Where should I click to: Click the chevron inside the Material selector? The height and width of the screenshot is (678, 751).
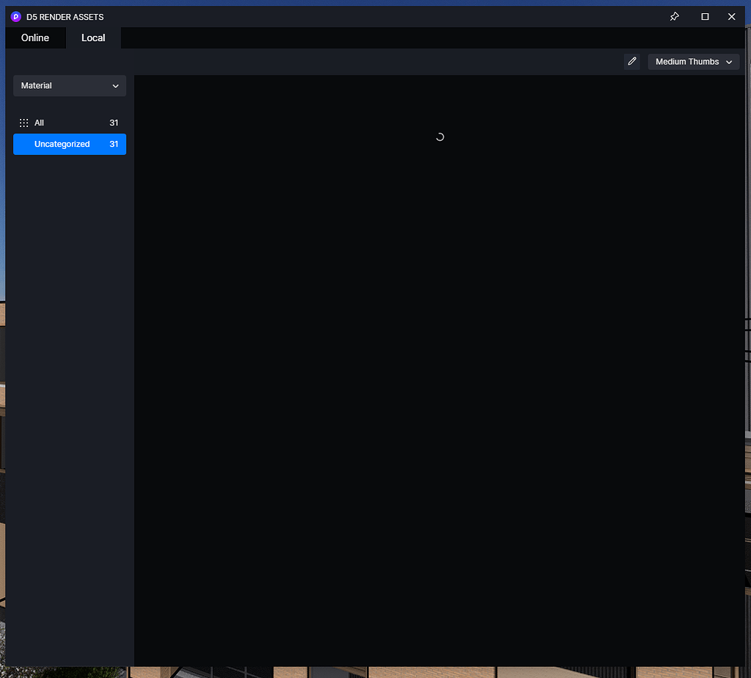coord(116,86)
